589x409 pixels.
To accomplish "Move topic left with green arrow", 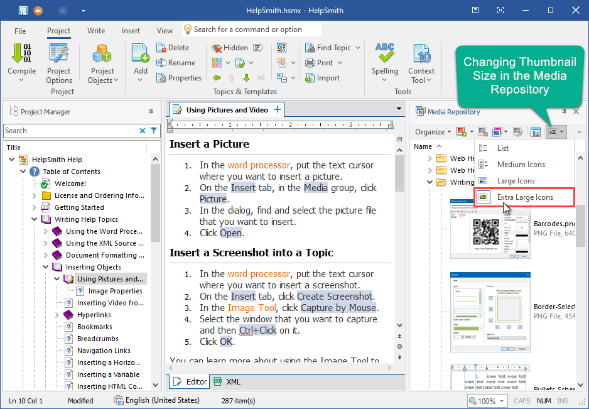I will point(217,78).
